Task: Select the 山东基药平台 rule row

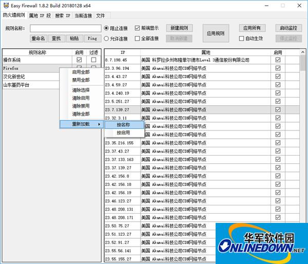Action: click(31, 85)
